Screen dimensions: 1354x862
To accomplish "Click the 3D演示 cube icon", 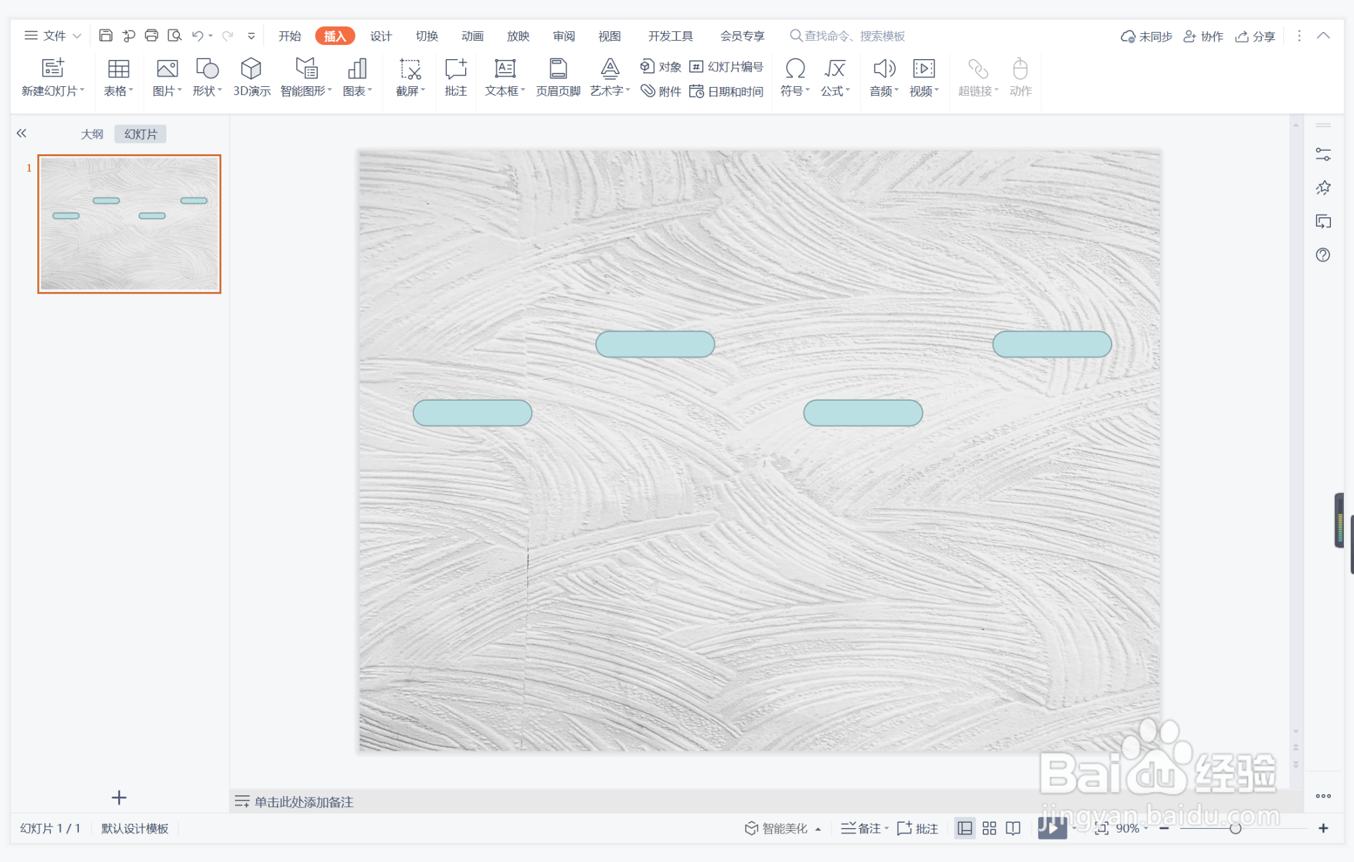I will click(251, 69).
